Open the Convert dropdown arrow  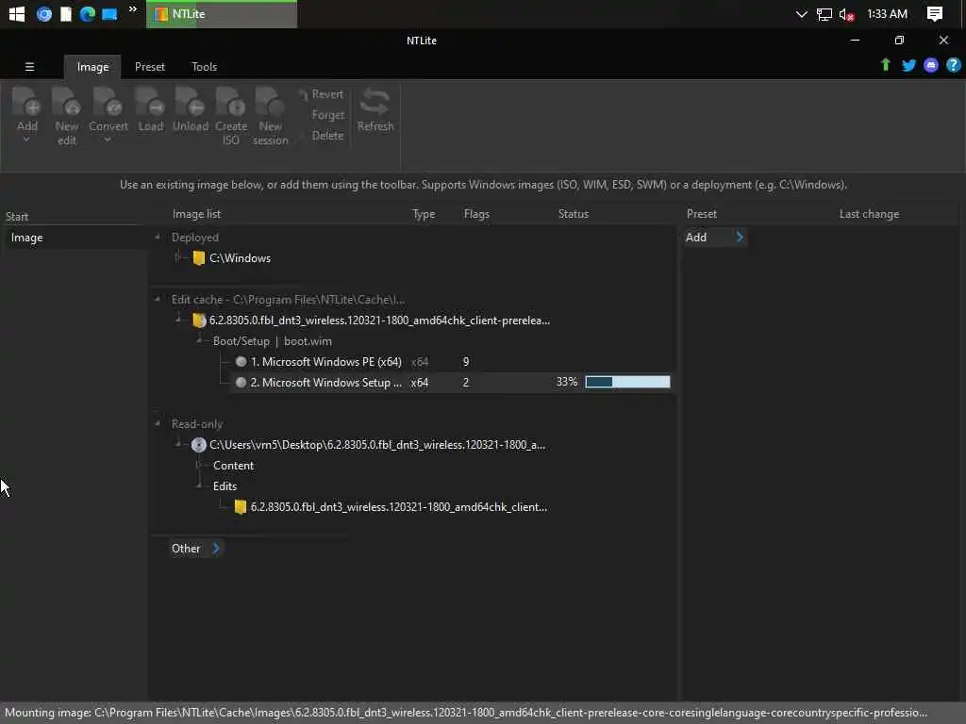click(108, 140)
